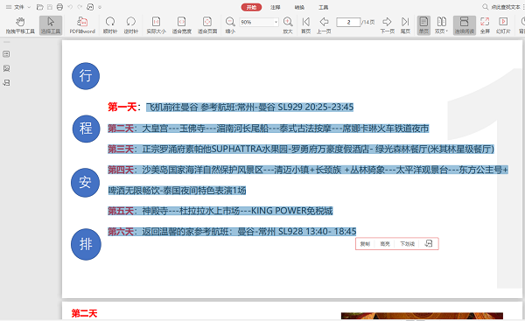Enter full screen mode (全屏)
This screenshot has height=321, width=525.
click(485, 25)
